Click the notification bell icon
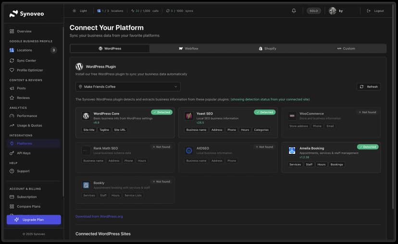 click(294, 11)
